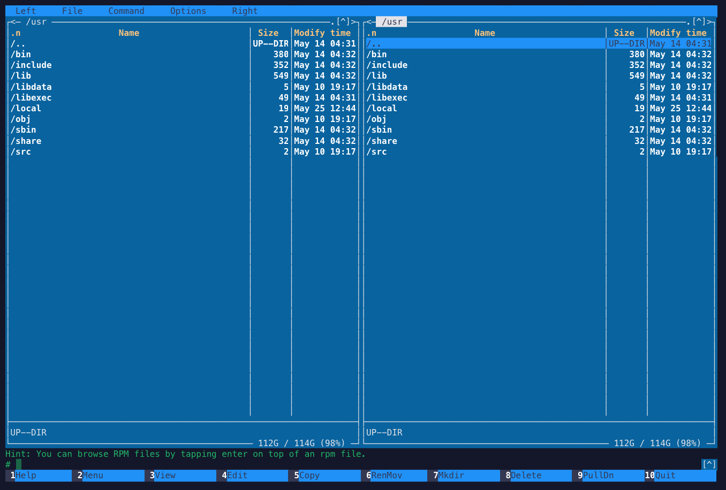Open the Left menu
Screen dimensions: 726x490
[25, 11]
